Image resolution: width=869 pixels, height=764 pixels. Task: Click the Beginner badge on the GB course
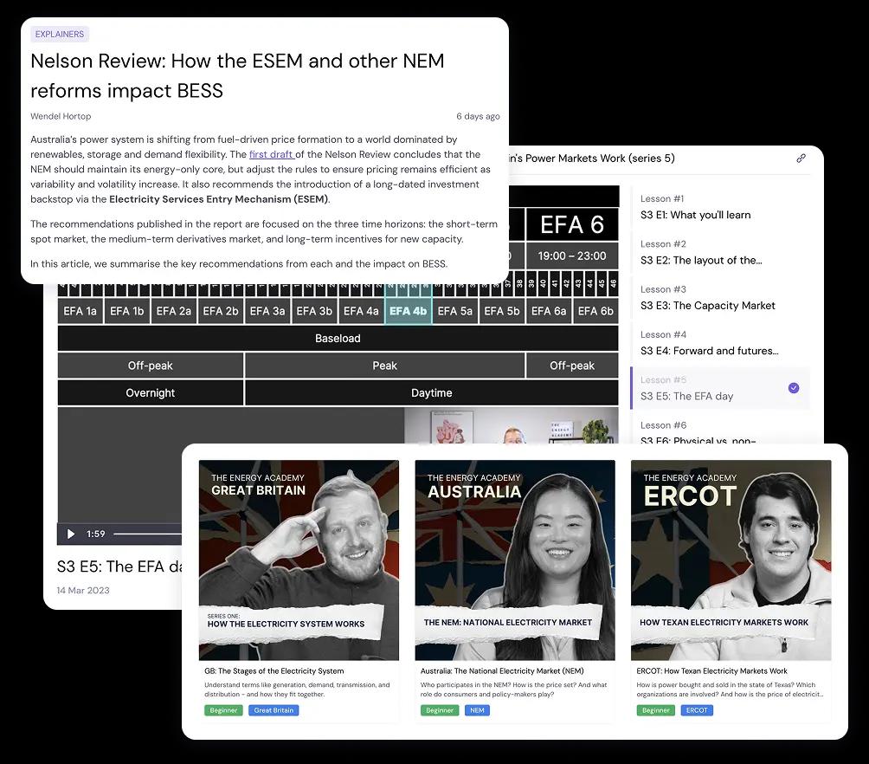(x=223, y=709)
